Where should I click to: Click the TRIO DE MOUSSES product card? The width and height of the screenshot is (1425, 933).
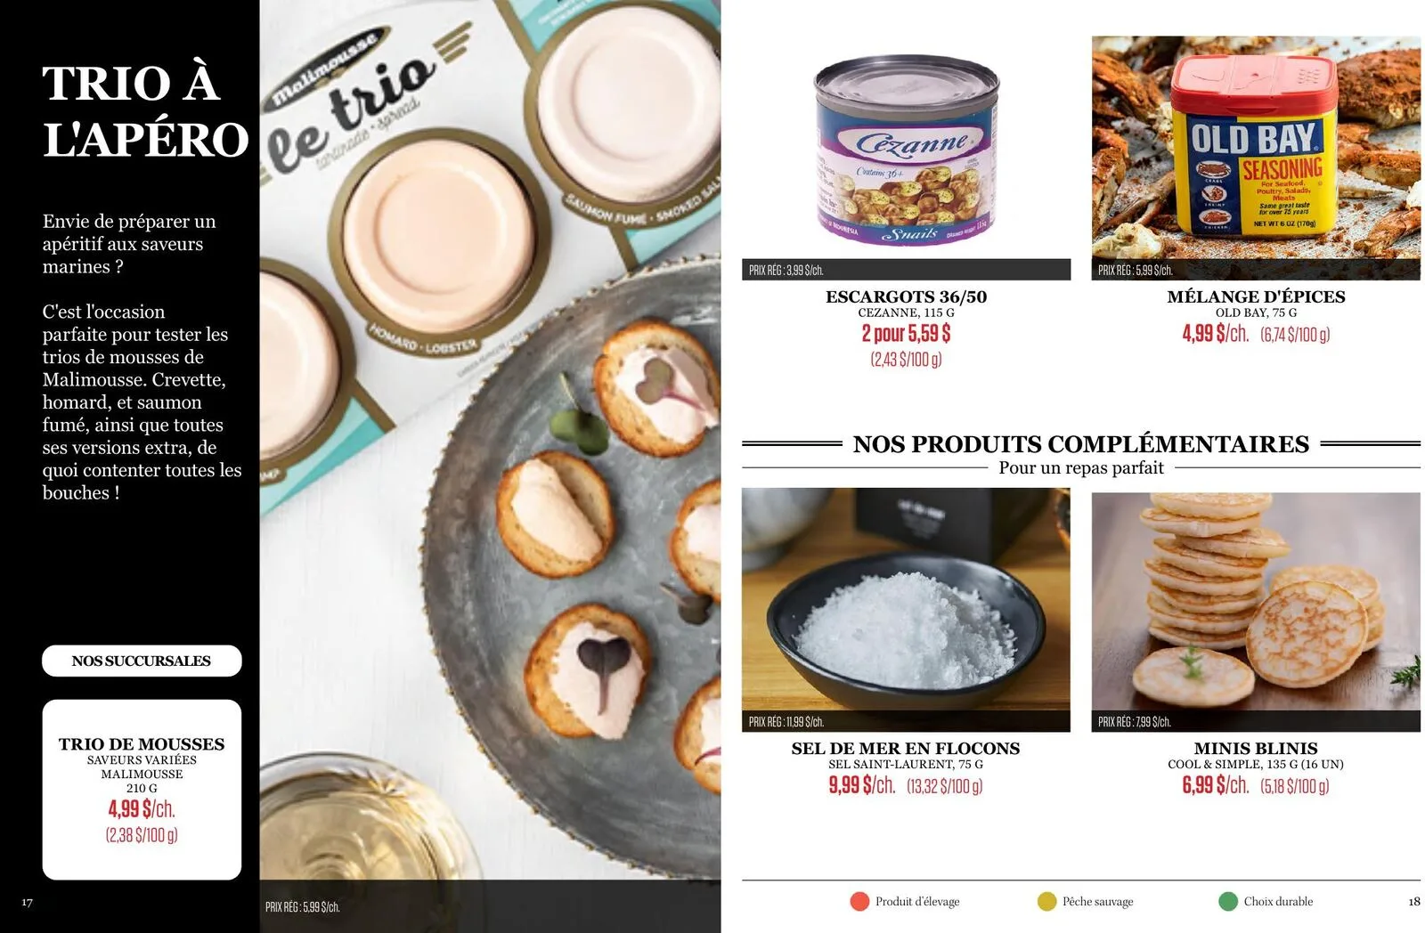click(142, 790)
